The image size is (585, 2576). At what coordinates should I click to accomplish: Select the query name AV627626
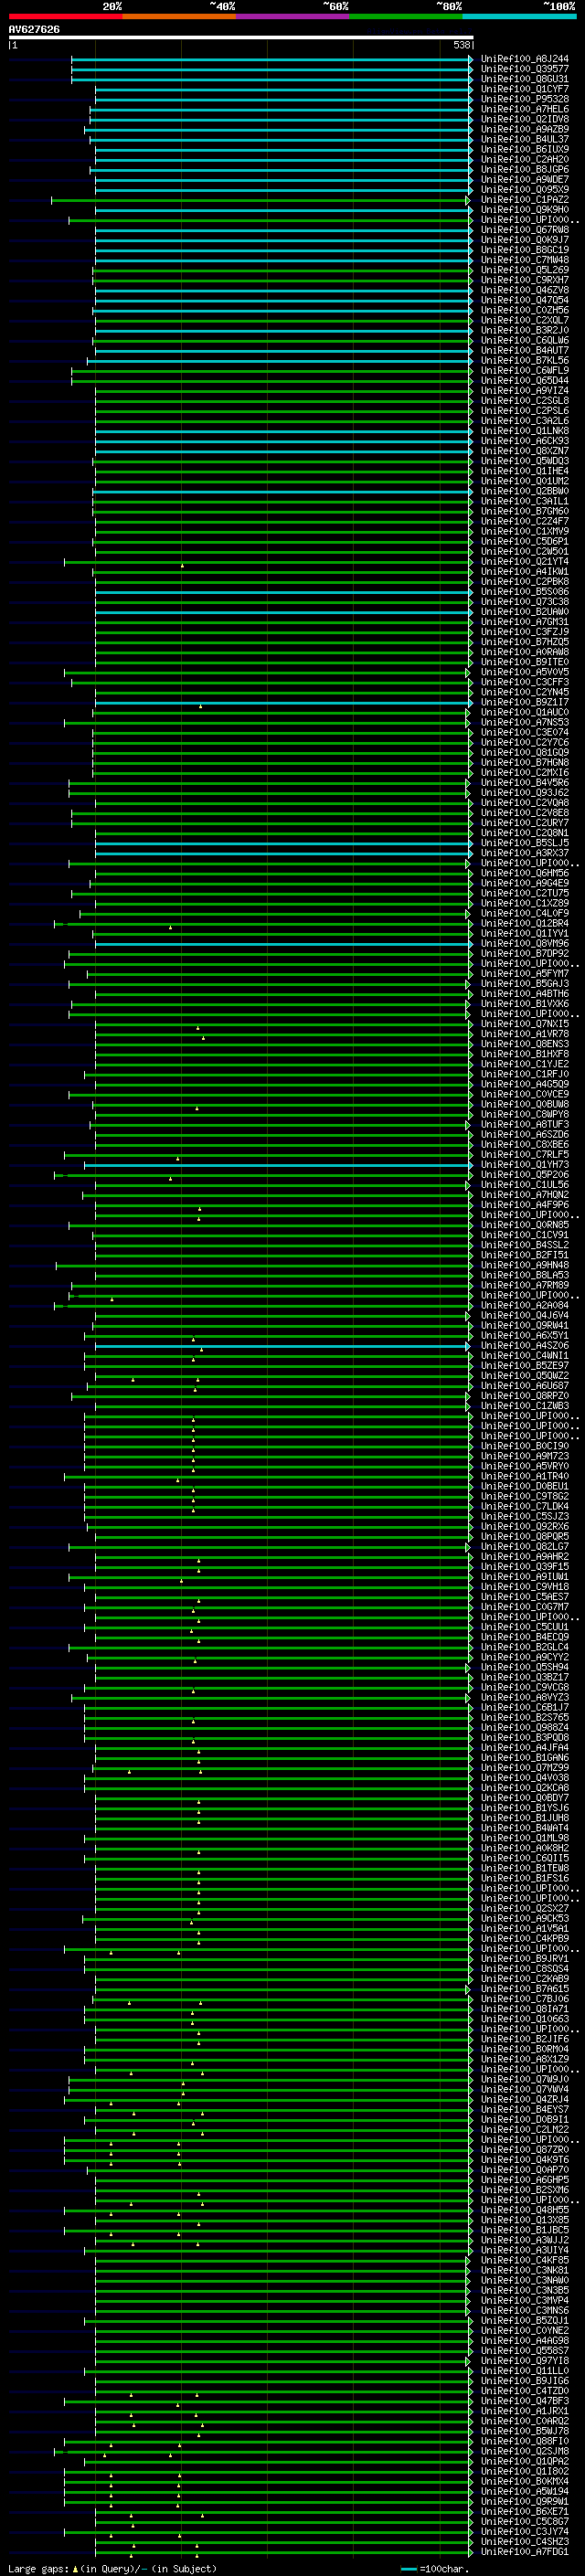point(34,29)
